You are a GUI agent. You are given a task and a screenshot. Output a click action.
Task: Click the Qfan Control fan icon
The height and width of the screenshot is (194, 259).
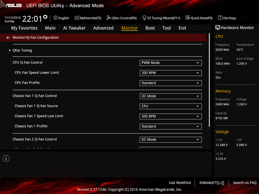click(109, 18)
